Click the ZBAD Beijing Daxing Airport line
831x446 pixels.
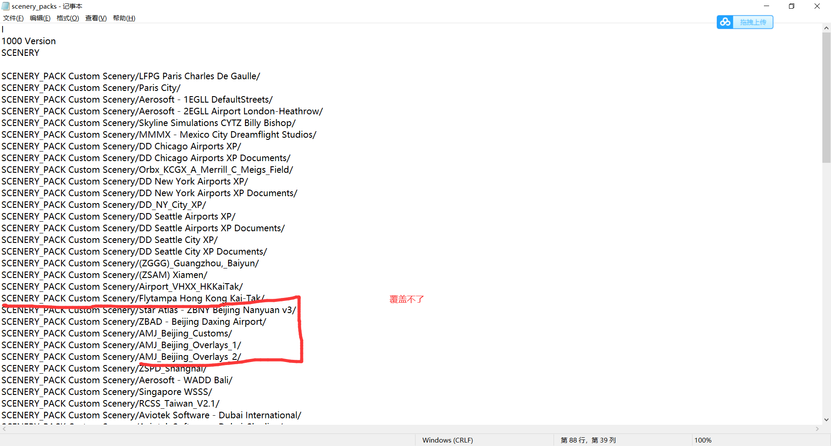(134, 322)
